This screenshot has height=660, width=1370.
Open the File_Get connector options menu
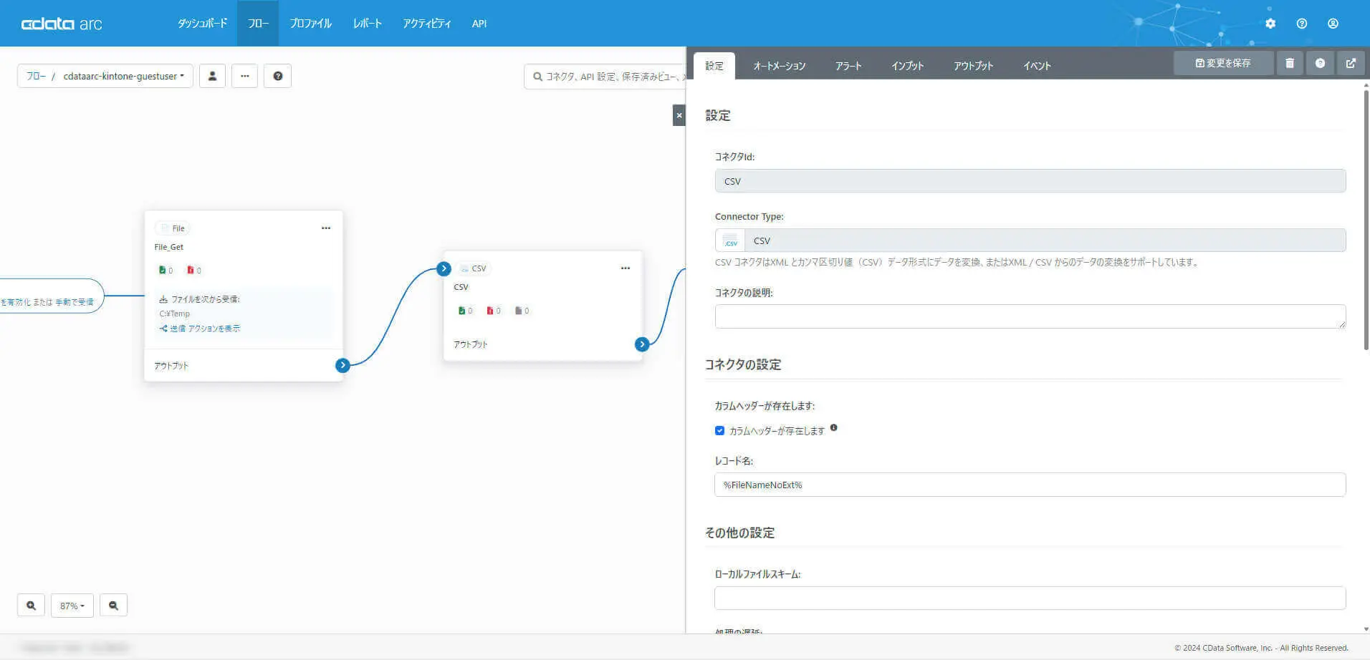pyautogui.click(x=326, y=228)
